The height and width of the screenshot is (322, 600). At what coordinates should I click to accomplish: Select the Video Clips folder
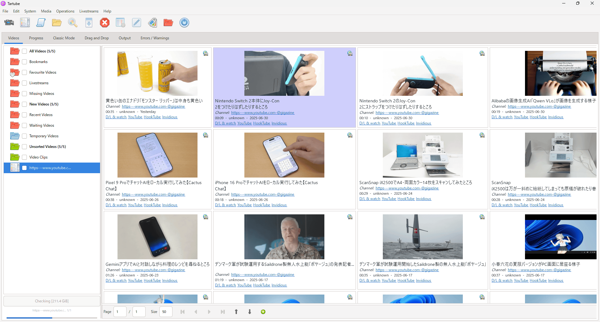38,157
